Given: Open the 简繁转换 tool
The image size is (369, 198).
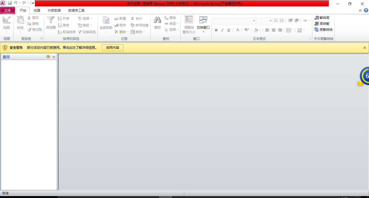Looking at the screenshot, I should pos(323,30).
